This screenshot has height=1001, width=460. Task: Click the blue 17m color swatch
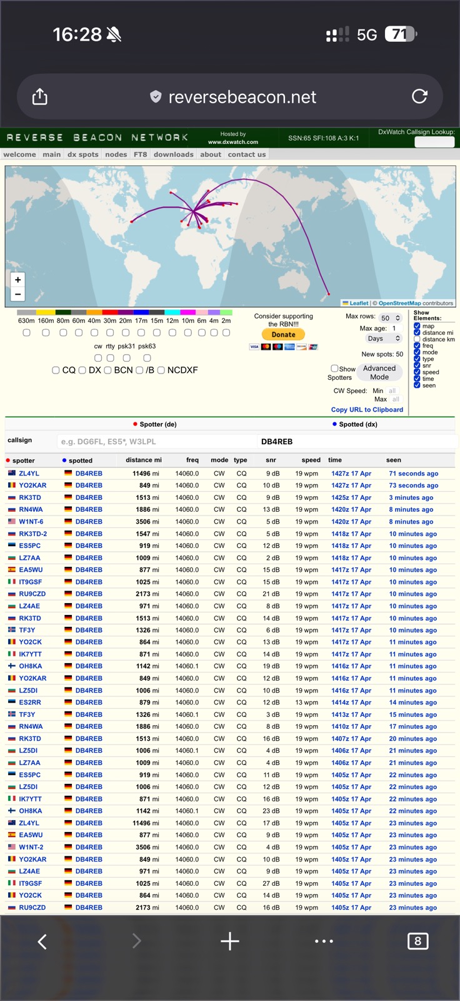click(141, 312)
